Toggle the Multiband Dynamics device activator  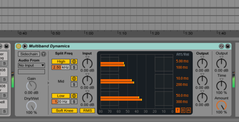click(x=19, y=46)
